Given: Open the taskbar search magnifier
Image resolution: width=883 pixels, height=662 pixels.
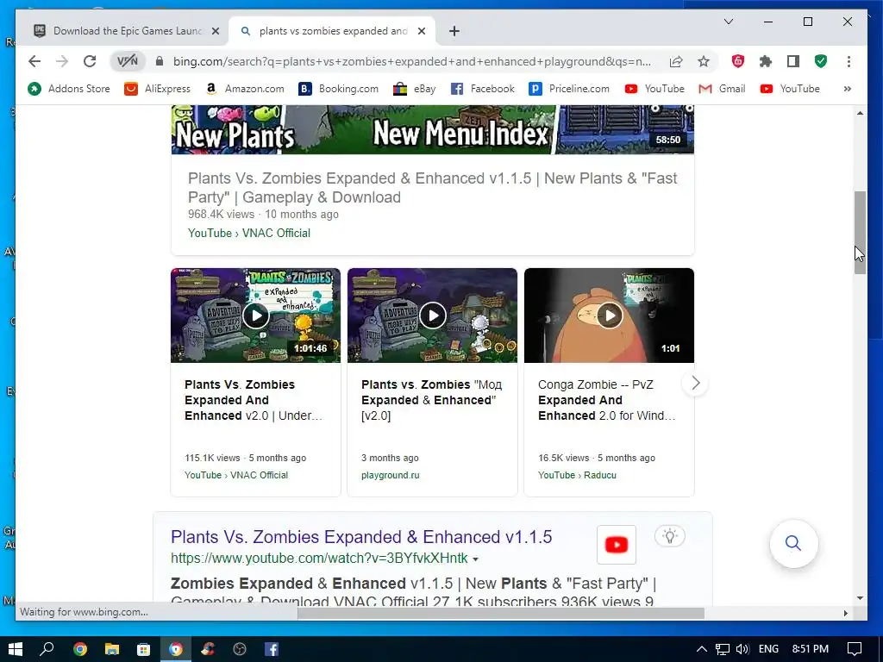Looking at the screenshot, I should [47, 649].
